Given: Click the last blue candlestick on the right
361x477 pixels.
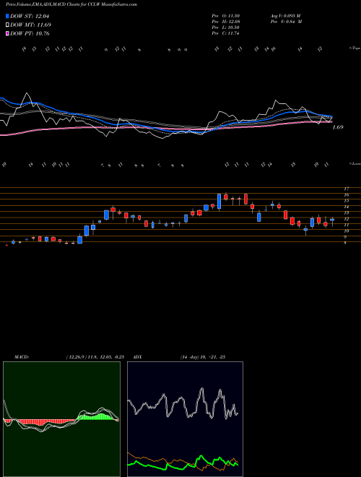Looking at the screenshot, I should (332, 220).
